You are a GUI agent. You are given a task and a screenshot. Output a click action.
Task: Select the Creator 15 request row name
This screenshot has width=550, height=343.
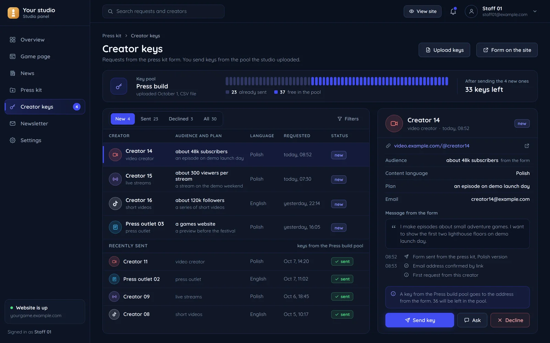point(139,176)
